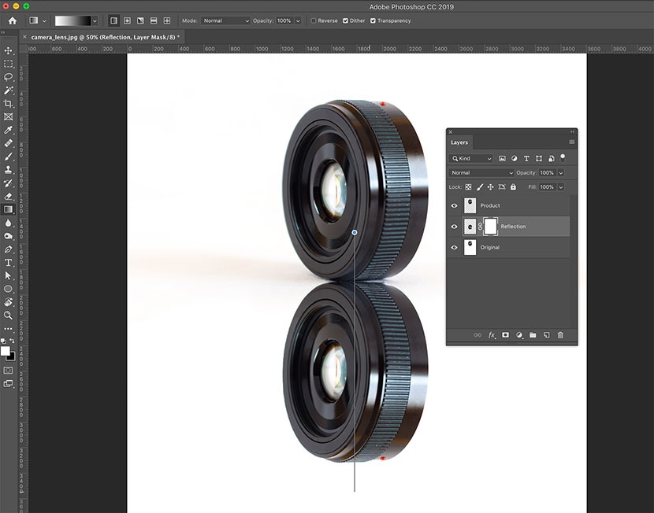This screenshot has width=654, height=513.
Task: Enable the Reverse checkbox
Action: click(x=314, y=20)
